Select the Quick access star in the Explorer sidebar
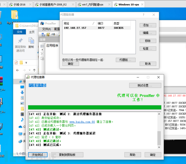The height and width of the screenshot is (164, 186). click(x=21, y=81)
